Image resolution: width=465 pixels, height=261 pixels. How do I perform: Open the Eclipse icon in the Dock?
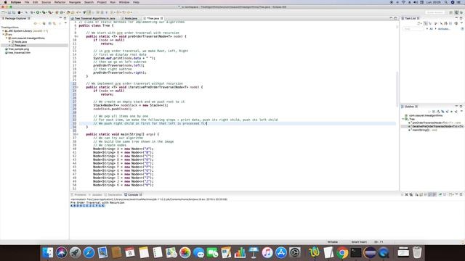pos(370,252)
